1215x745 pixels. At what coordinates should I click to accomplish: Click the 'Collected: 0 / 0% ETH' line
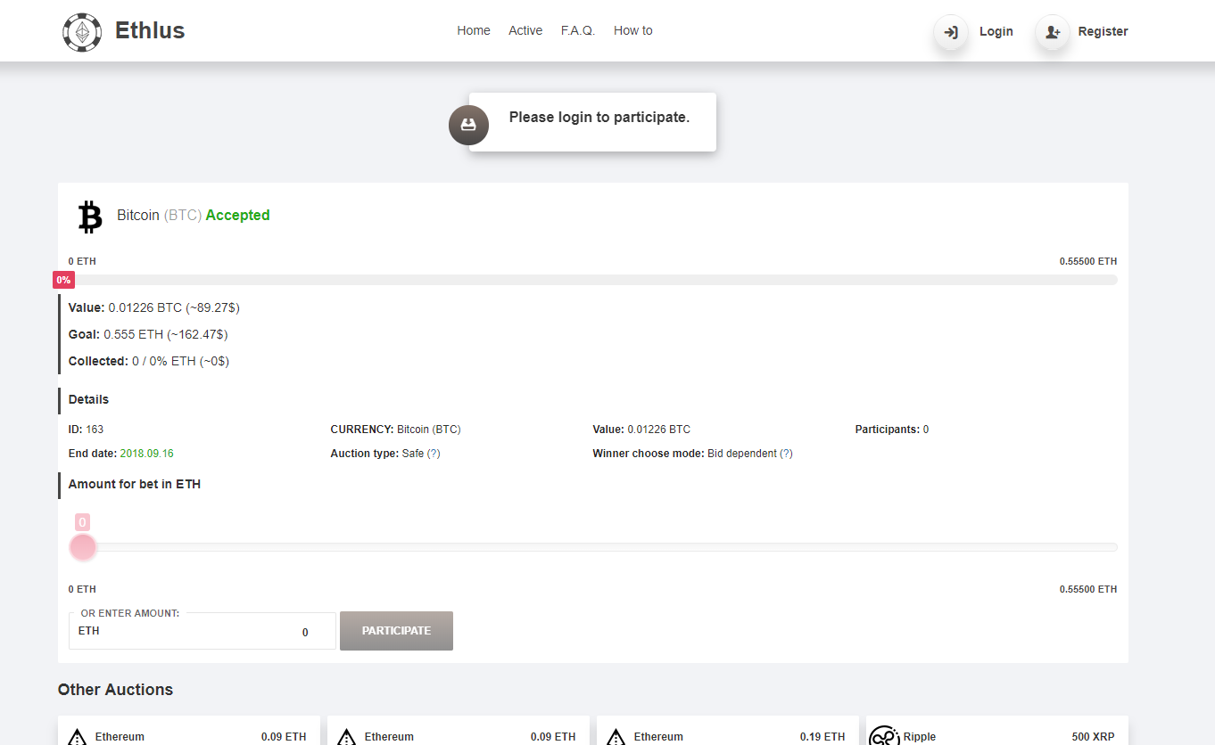point(149,361)
